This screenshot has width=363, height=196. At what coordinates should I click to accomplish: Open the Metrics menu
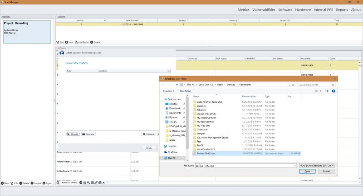click(x=243, y=10)
